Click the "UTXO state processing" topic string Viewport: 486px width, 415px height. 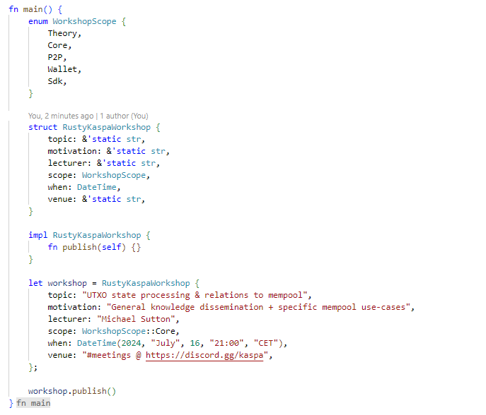click(195, 295)
